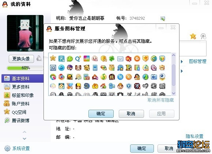The image size is (212, 154).
Task: Select the blue camera icon
Action: [154, 77]
